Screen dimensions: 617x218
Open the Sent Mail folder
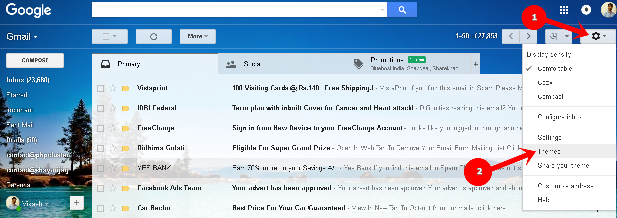coord(20,125)
